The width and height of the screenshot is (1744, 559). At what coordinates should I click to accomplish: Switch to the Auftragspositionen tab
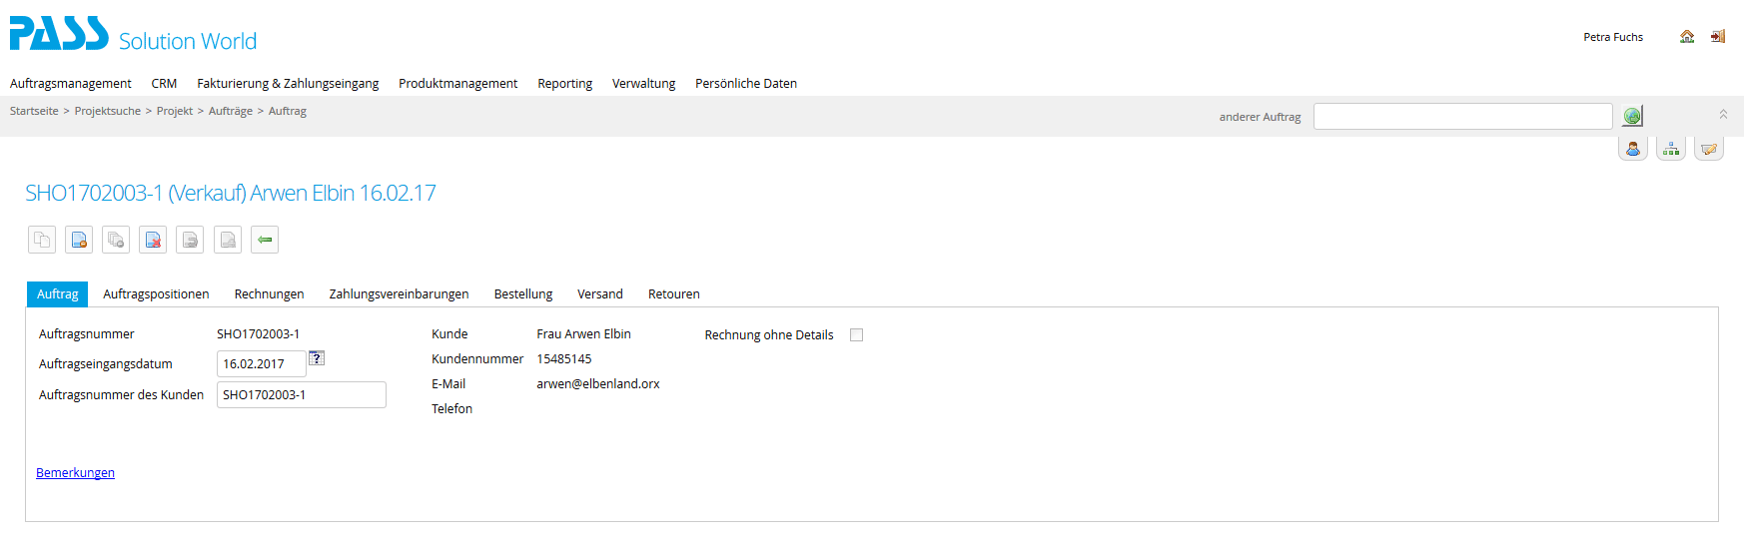[156, 294]
